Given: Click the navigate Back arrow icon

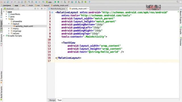Looking at the screenshot, I should tap(36, 2).
